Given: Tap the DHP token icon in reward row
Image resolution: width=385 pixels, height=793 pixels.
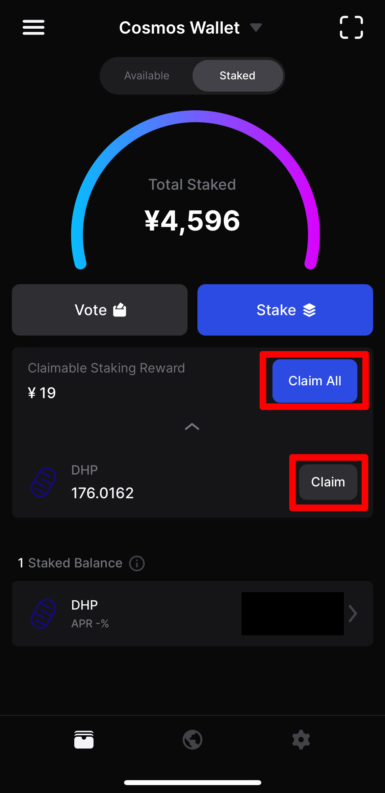Looking at the screenshot, I should 43,482.
